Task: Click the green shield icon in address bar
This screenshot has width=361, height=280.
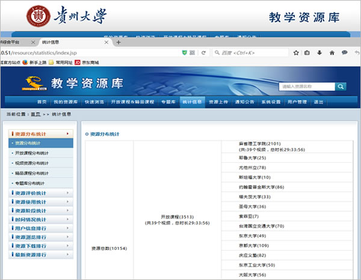Action: (x=184, y=52)
